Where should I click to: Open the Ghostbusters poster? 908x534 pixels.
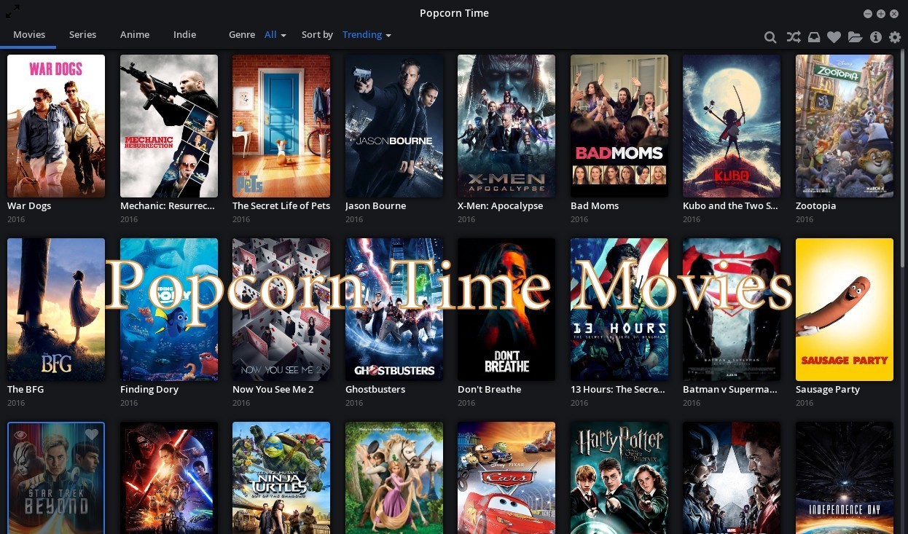click(x=394, y=310)
